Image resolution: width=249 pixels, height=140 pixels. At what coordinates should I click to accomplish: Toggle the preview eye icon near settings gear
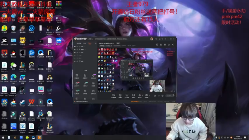click(159, 96)
